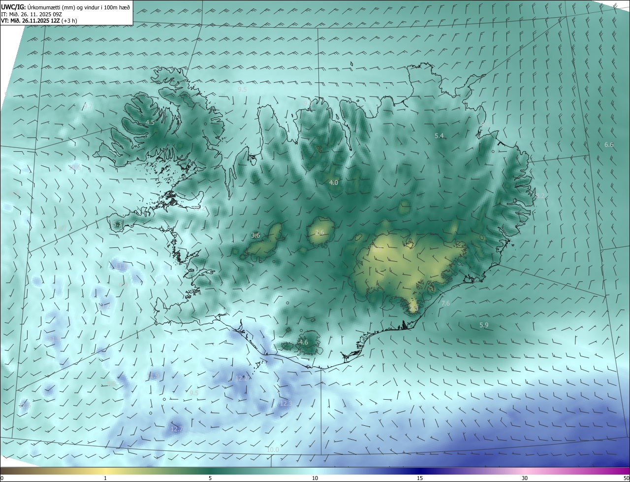630x482 pixels.
Task: Click the 2.6 value on the glacier
Action: (319, 233)
